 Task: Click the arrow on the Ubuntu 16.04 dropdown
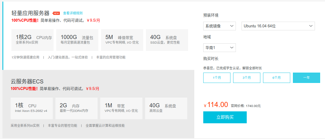coord(311,26)
